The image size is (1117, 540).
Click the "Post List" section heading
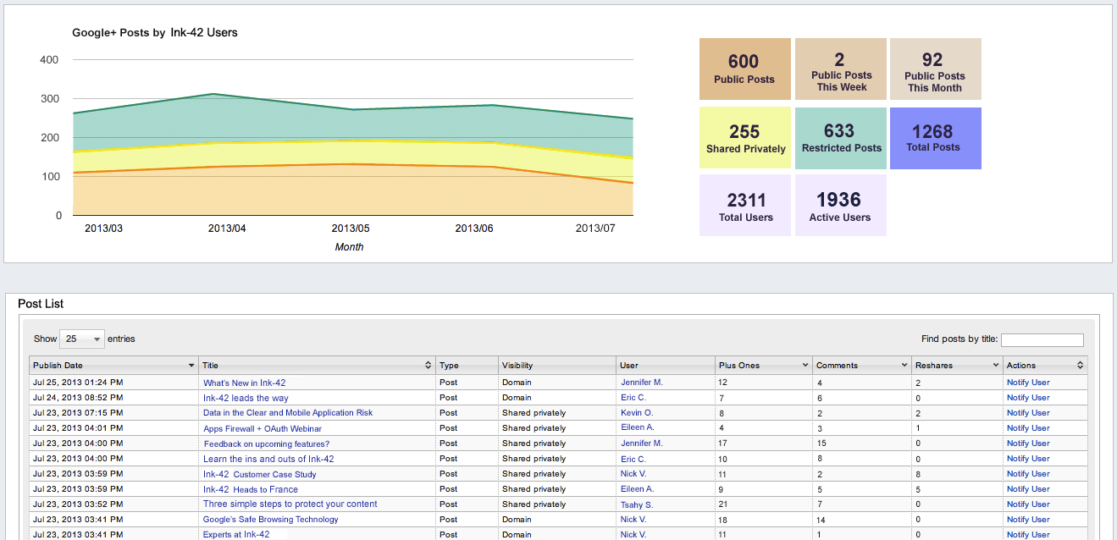(41, 304)
